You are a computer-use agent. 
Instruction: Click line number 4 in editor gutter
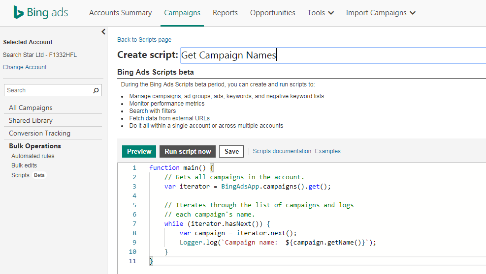point(134,196)
